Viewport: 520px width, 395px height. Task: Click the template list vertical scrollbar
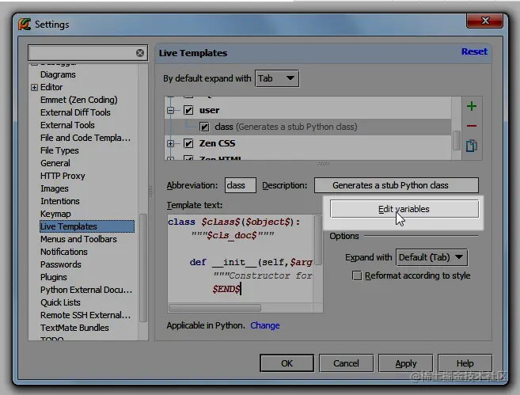coord(457,141)
